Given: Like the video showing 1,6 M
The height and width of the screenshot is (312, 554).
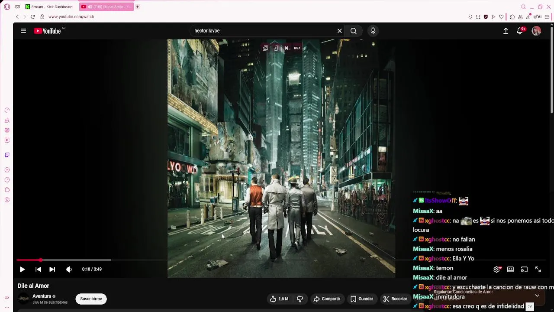Looking at the screenshot, I should pyautogui.click(x=279, y=299).
